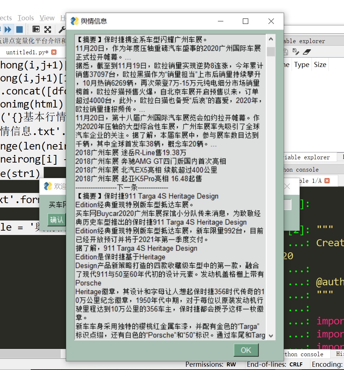Open the Tools menu

coord(26,17)
